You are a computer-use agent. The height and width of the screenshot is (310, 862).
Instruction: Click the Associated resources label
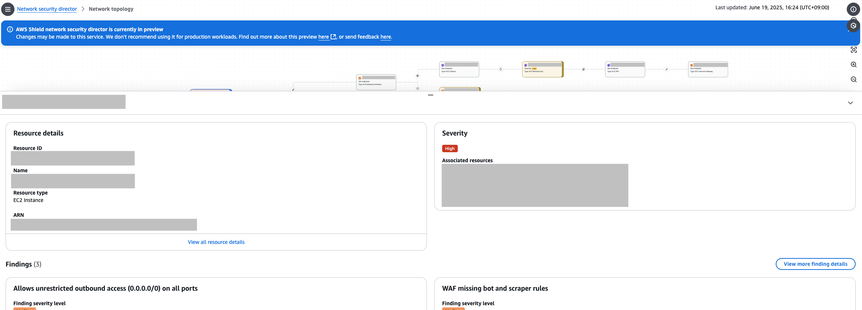click(x=467, y=160)
